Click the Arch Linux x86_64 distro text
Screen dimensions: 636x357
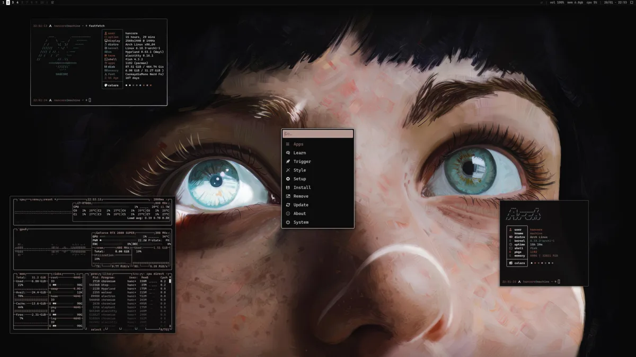tap(141, 44)
